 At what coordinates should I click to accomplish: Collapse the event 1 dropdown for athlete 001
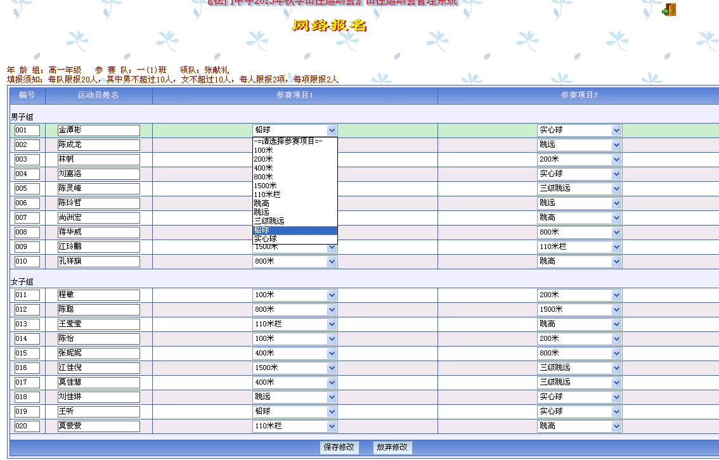click(x=332, y=131)
